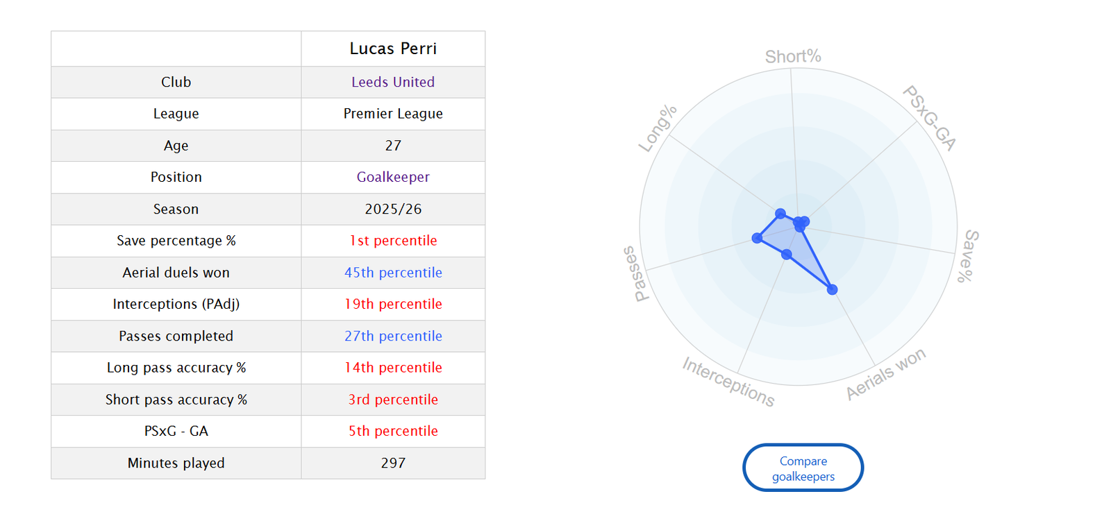This screenshot has width=1111, height=528.
Task: Open the 45th percentile aerial duels link
Action: [393, 273]
